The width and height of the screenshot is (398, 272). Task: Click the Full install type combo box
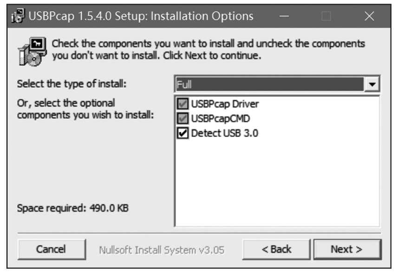pos(269,85)
